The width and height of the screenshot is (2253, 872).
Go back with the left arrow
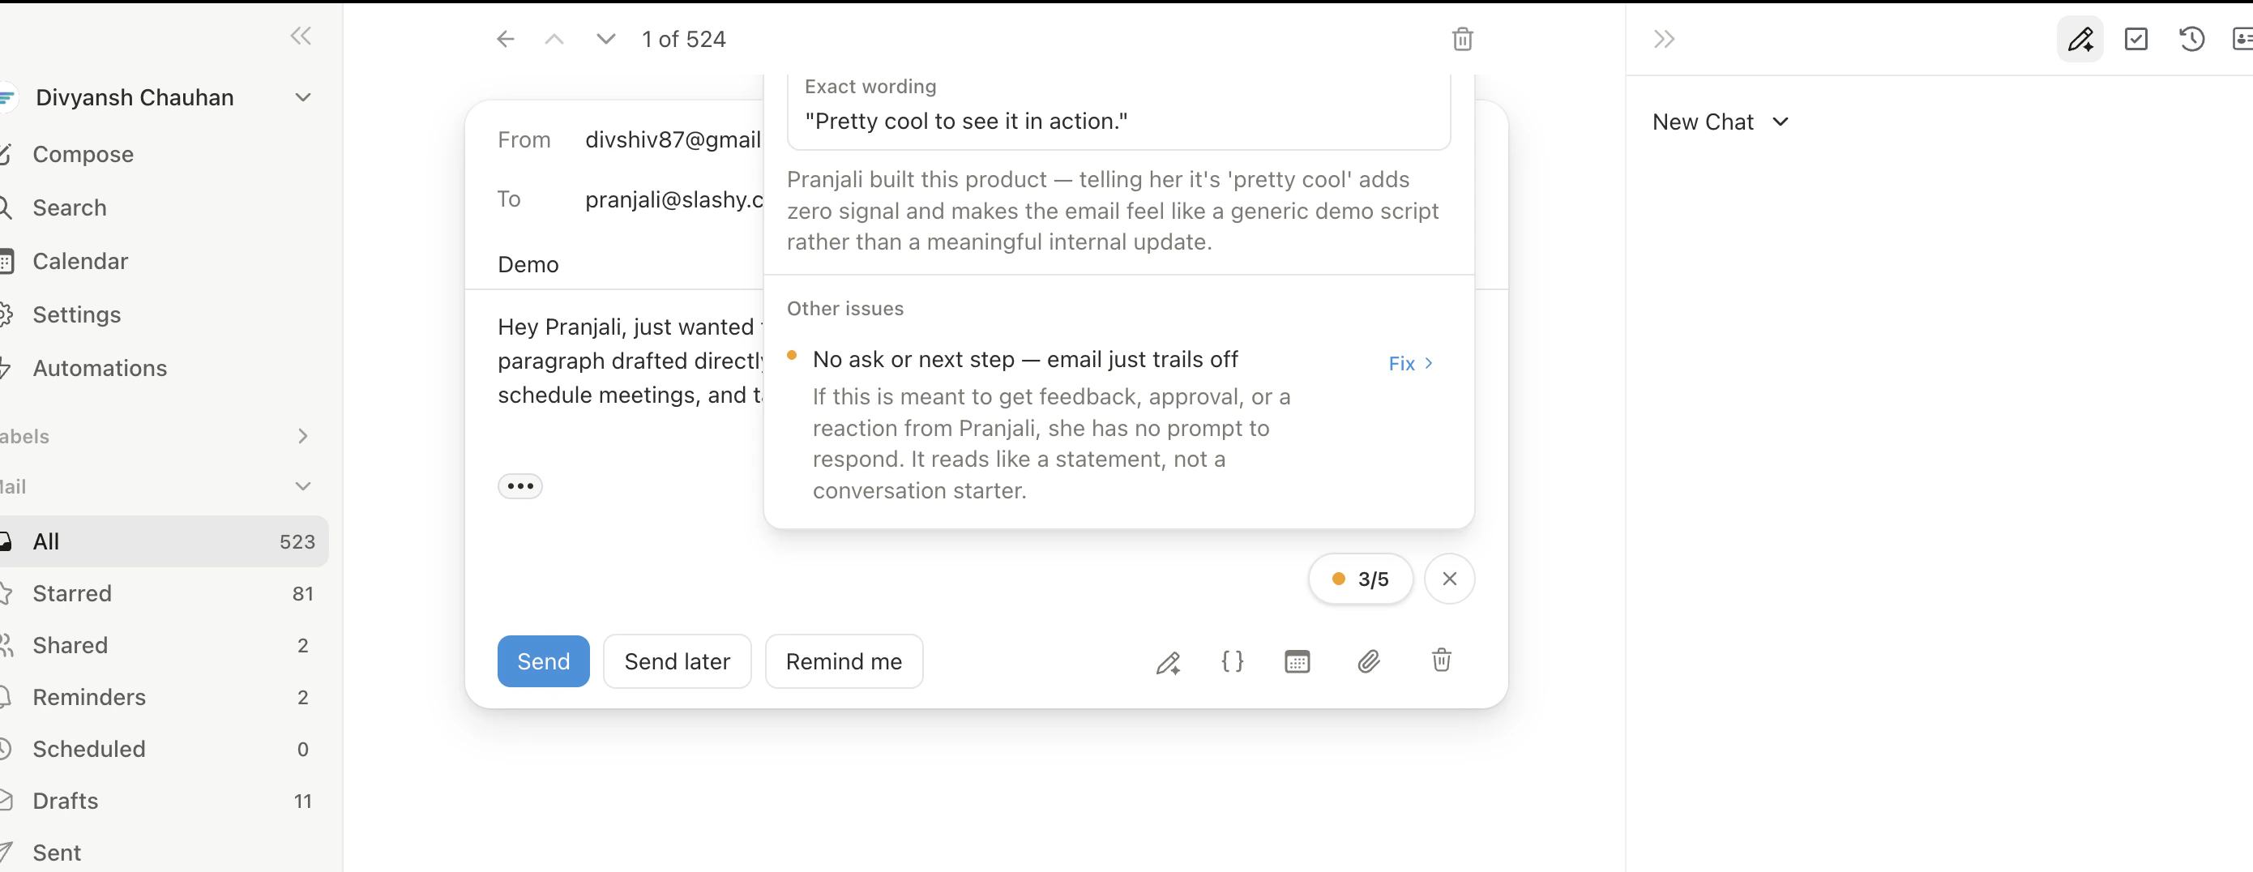point(506,40)
